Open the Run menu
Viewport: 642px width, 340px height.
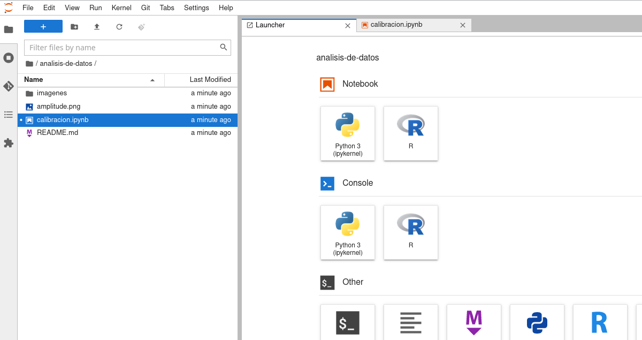96,7
